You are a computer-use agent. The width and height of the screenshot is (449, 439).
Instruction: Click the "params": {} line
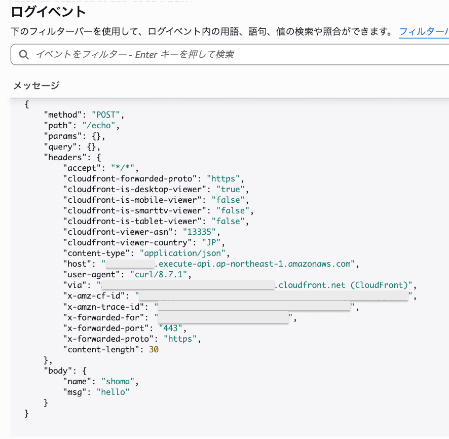74,136
